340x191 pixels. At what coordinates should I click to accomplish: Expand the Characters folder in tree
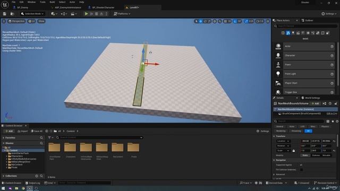pos(7,156)
